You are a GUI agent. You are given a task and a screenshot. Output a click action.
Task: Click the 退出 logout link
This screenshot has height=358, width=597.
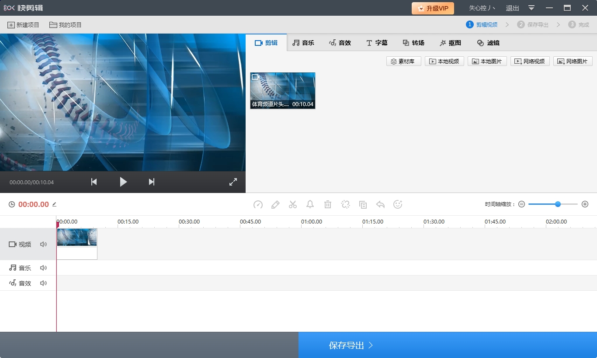click(512, 8)
